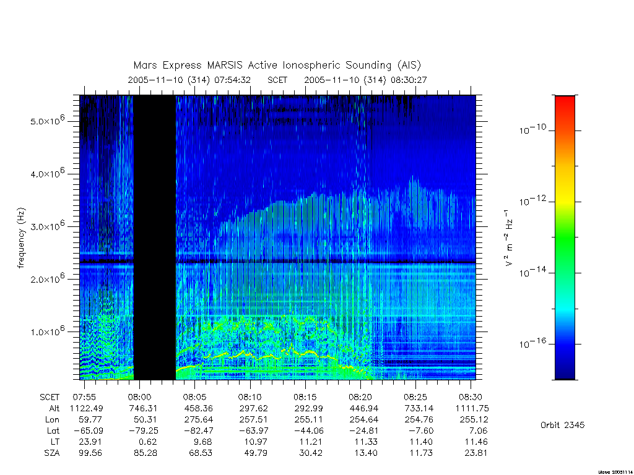Click the '08:30' time tick label
Image resolution: width=634 pixels, height=475 pixels.
click(471, 397)
